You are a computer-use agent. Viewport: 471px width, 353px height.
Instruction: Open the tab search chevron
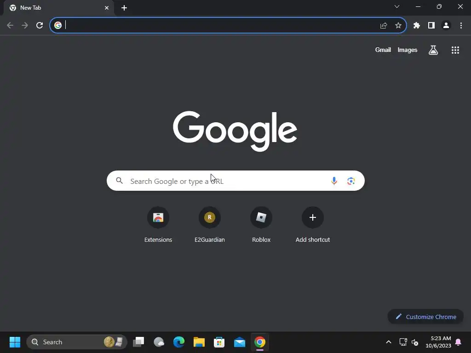397,6
